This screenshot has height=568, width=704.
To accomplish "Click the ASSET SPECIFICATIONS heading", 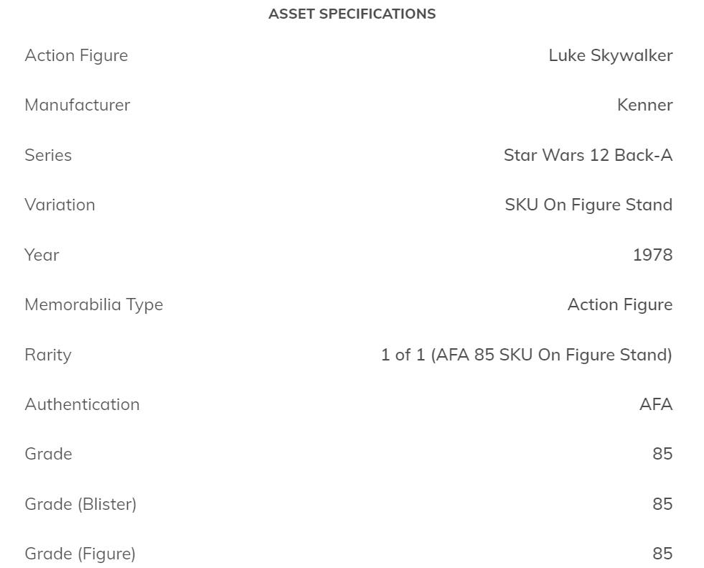I will coord(352,14).
